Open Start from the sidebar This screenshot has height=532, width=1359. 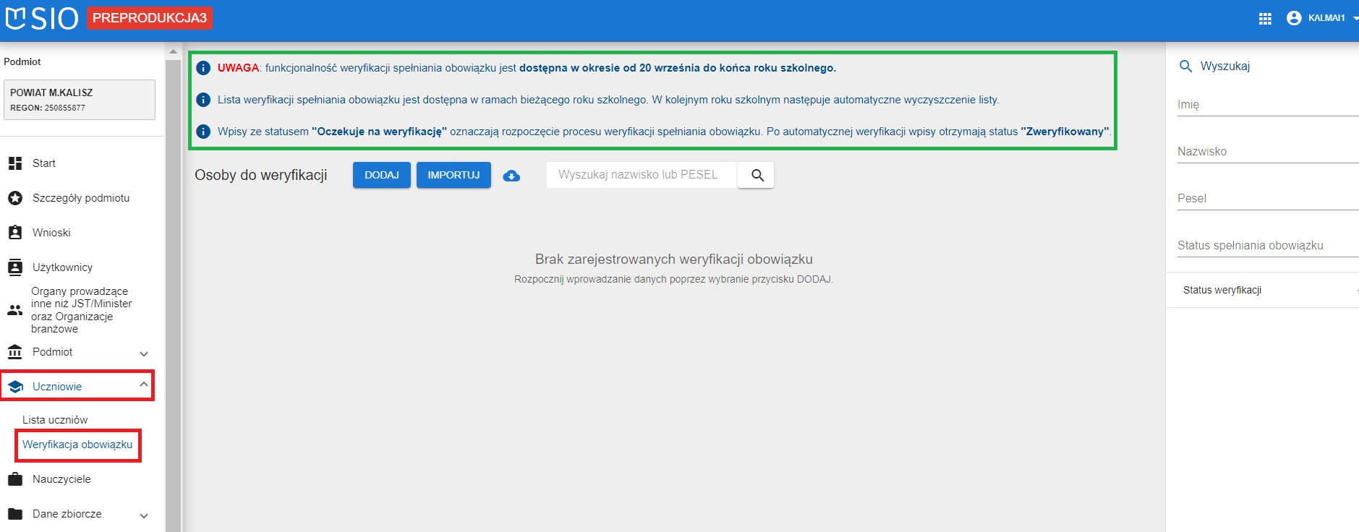(x=43, y=163)
